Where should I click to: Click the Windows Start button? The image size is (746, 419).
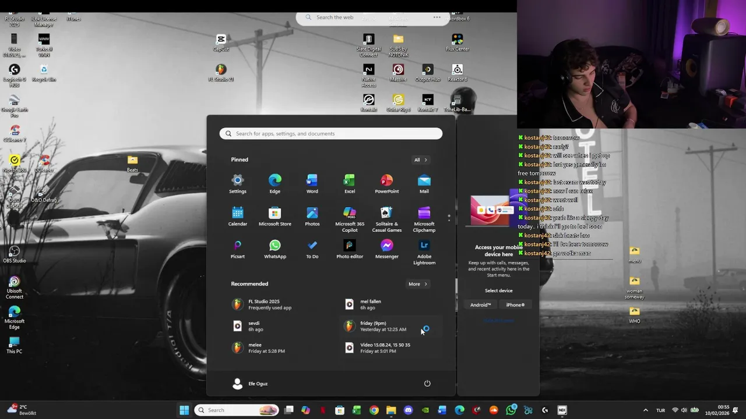coord(184,410)
